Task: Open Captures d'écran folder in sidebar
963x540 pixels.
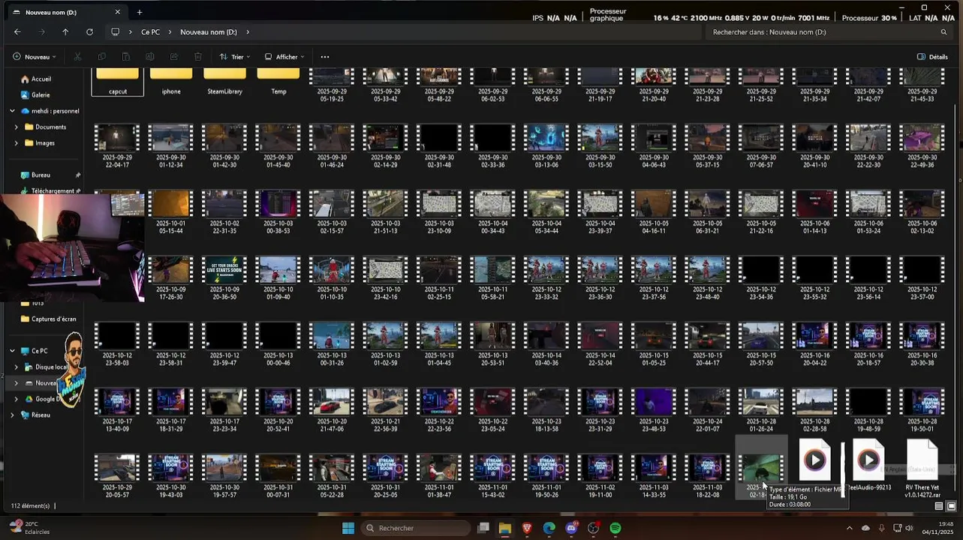Action: pos(53,319)
